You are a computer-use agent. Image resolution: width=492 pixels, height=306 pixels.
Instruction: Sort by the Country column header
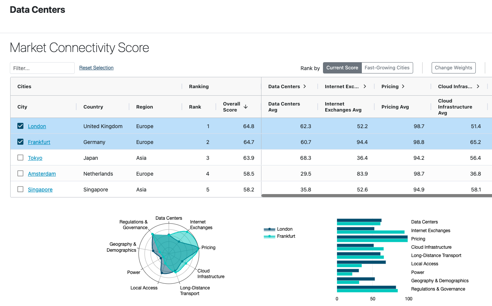coord(93,107)
